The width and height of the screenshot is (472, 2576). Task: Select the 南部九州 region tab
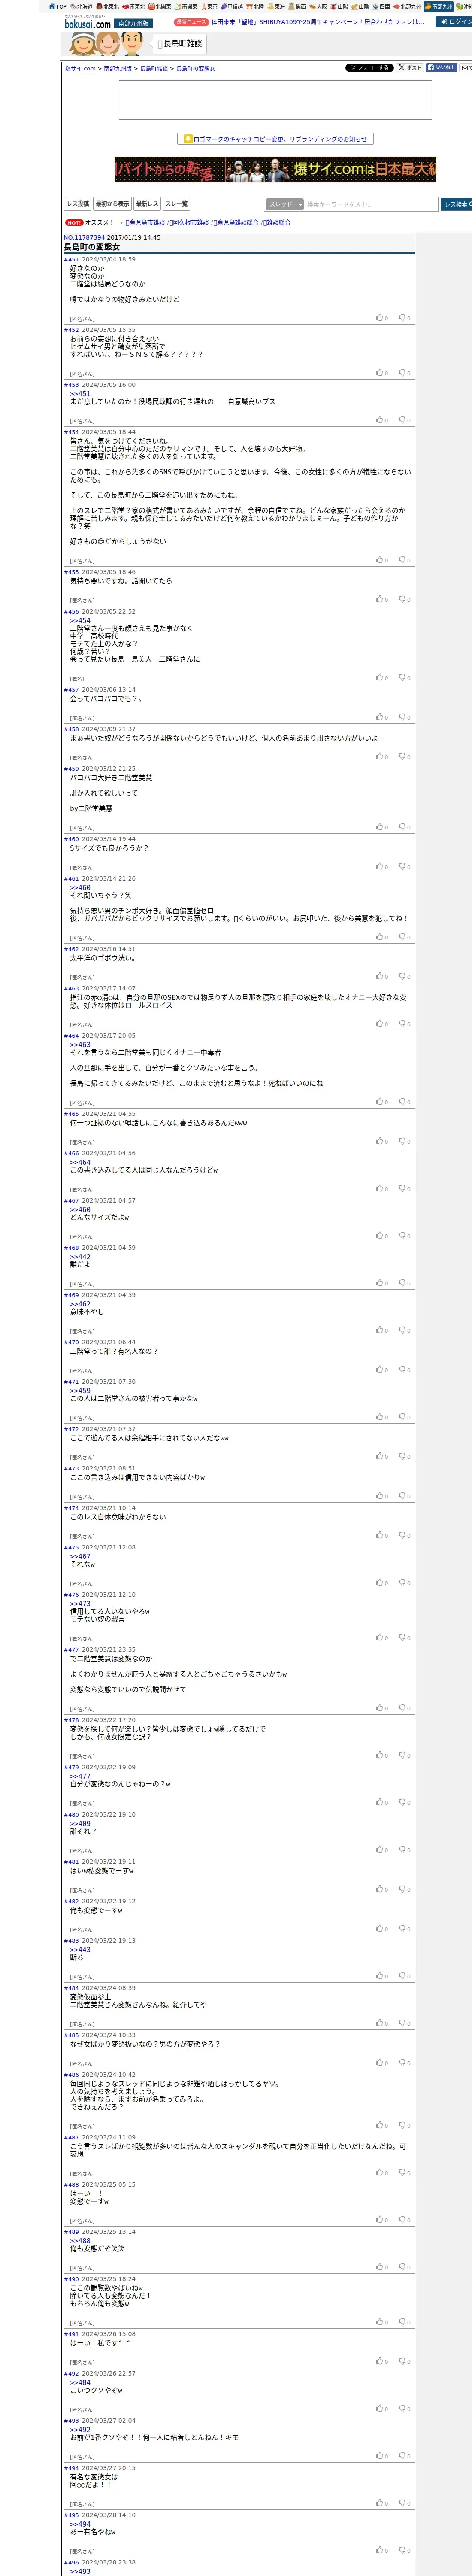(438, 6)
